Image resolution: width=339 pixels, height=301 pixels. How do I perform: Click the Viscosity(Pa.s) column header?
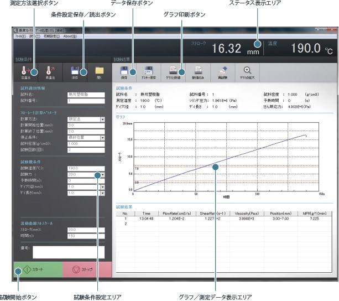[x=247, y=214]
